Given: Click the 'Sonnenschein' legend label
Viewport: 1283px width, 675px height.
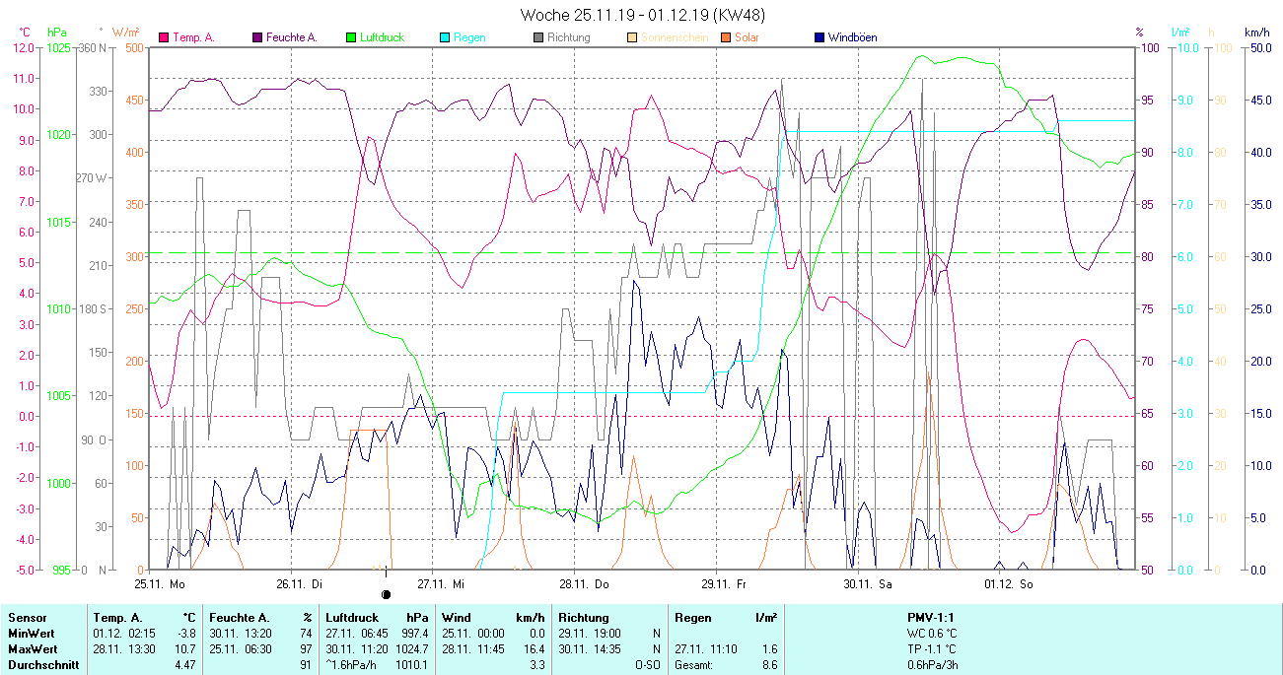Looking at the screenshot, I should coord(675,37).
